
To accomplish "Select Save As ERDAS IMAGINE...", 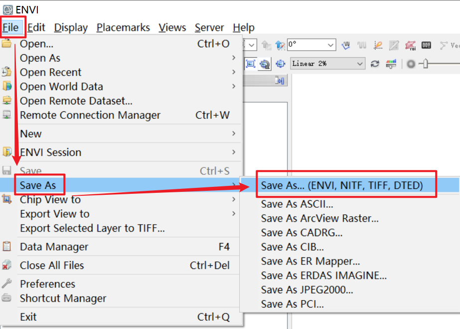I will coord(350,275).
